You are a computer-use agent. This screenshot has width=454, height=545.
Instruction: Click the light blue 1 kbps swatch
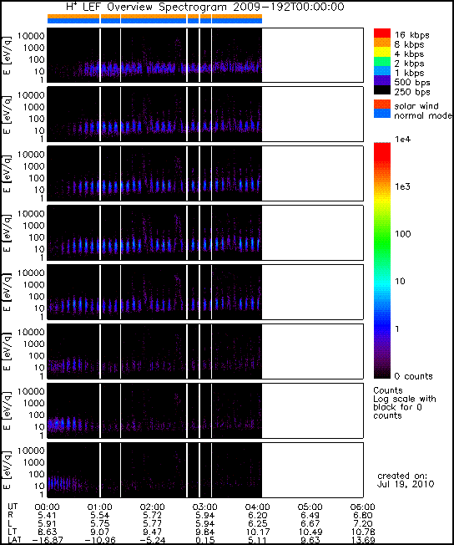tap(382, 71)
